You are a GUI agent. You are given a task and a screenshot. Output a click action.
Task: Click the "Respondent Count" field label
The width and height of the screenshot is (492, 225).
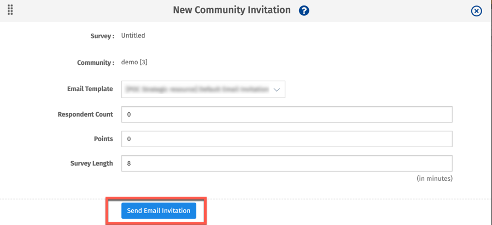pyautogui.click(x=85, y=114)
